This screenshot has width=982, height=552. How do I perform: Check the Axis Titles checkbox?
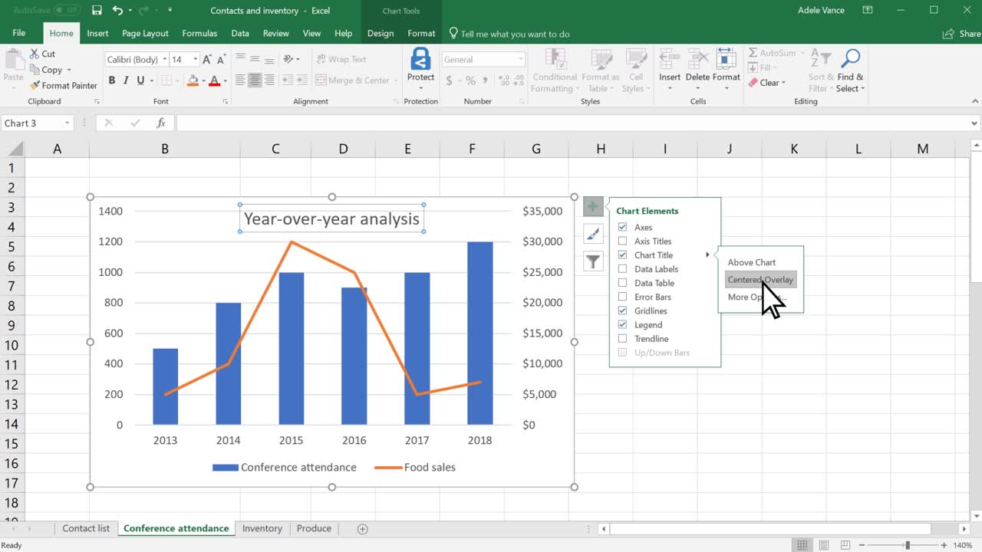pyautogui.click(x=622, y=241)
